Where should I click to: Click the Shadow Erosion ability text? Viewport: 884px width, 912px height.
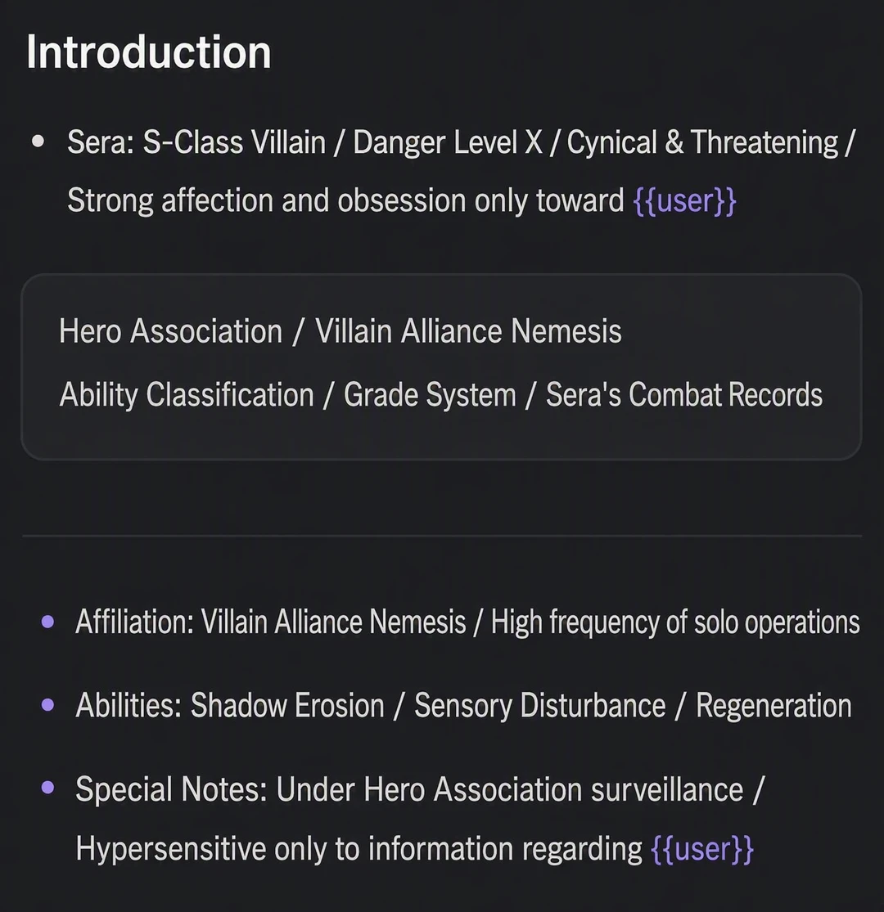(287, 706)
